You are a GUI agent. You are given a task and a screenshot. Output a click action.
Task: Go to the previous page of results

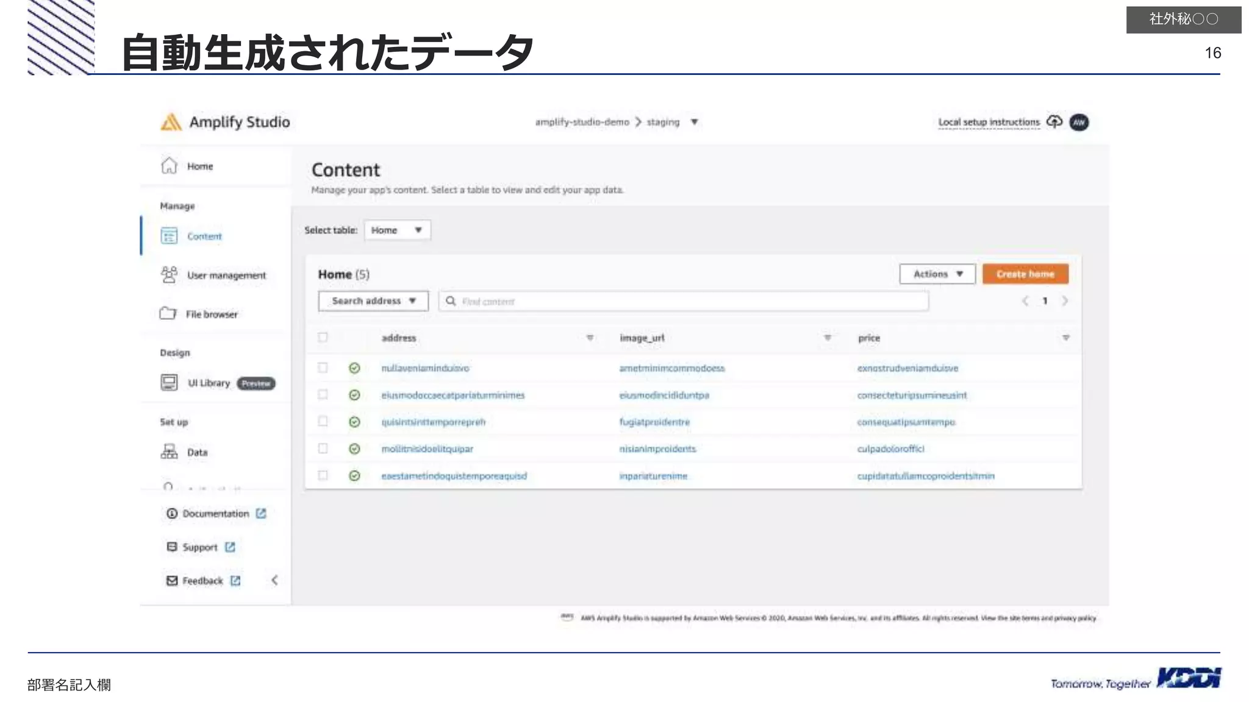(1025, 301)
